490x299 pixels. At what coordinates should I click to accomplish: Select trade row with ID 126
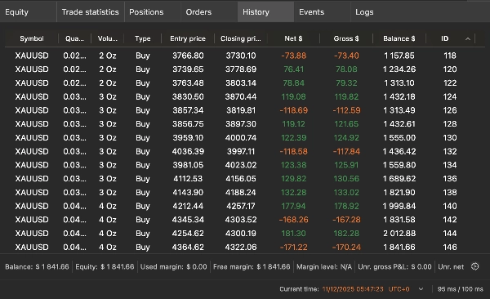point(245,110)
